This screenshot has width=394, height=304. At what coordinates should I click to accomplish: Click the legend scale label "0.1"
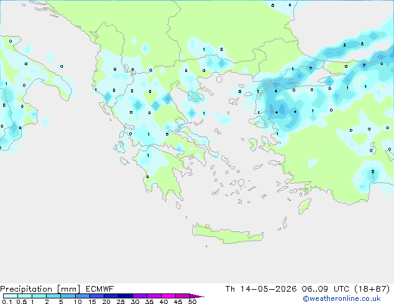[7, 302]
